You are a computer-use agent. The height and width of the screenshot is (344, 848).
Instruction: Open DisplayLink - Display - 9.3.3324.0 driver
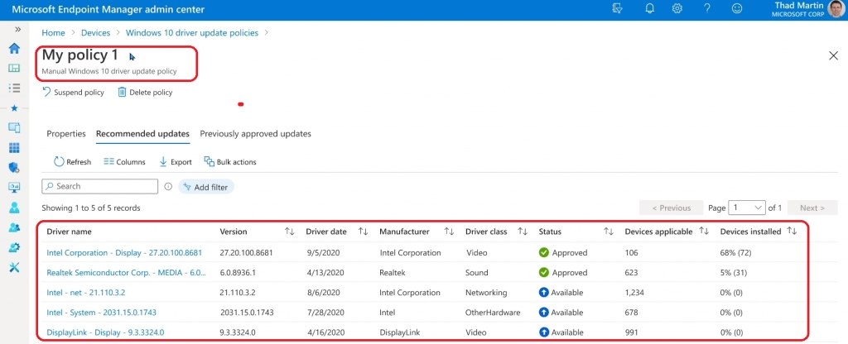point(105,332)
